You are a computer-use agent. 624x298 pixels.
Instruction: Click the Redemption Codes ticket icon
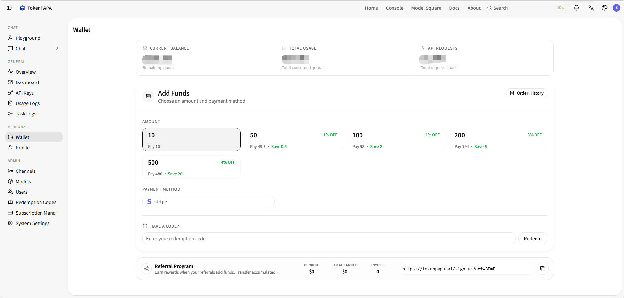(x=10, y=202)
